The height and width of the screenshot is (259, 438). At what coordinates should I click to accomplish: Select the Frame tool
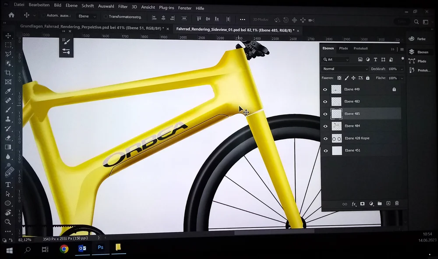(8, 82)
